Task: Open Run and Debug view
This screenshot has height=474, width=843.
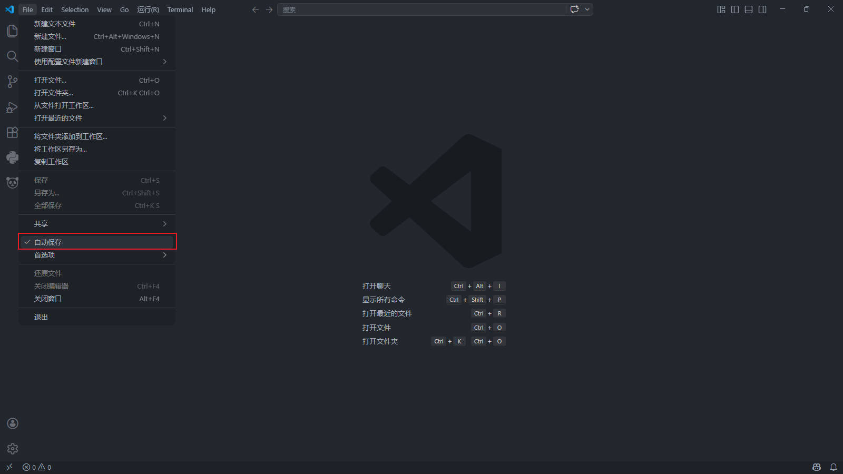Action: point(12,107)
